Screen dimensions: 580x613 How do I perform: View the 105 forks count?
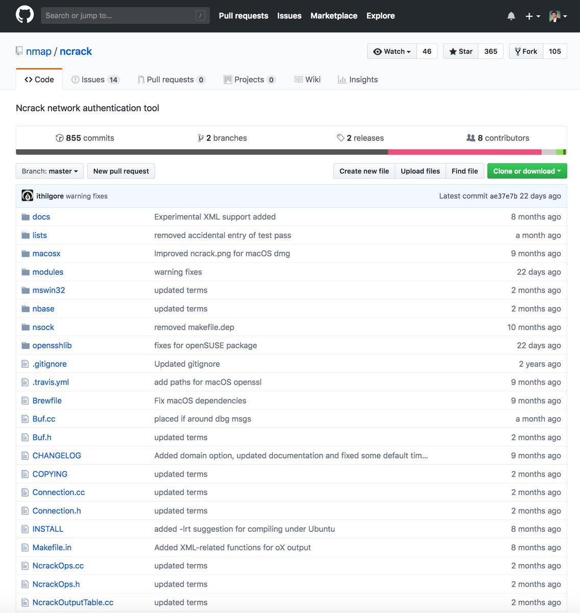point(555,51)
